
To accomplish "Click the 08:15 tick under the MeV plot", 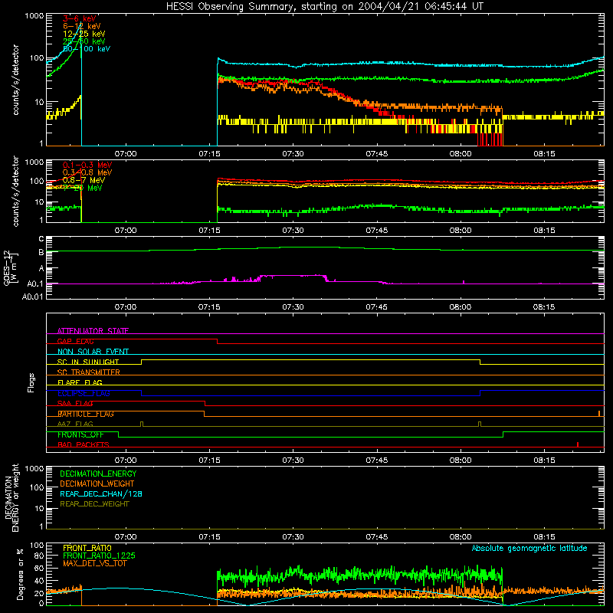I will coord(544,231).
